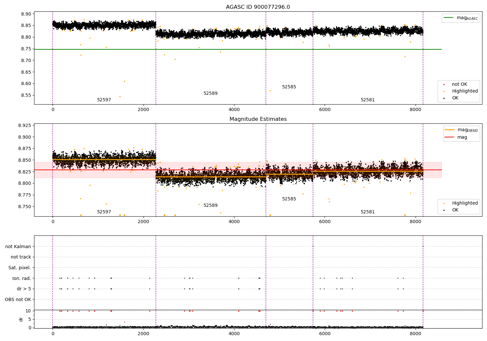Click the 8.925 y-tick in the middle plot
Screen dimensions: 487x341
[x=24, y=125]
